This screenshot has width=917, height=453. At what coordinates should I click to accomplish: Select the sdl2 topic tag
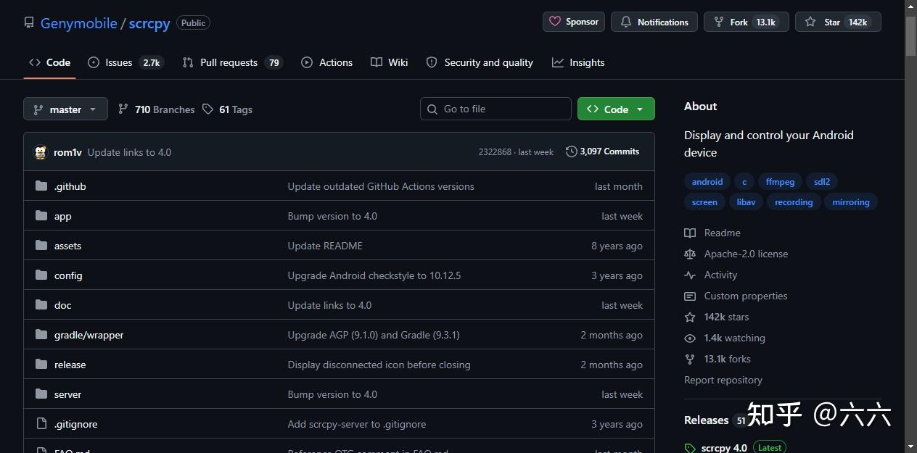(822, 182)
